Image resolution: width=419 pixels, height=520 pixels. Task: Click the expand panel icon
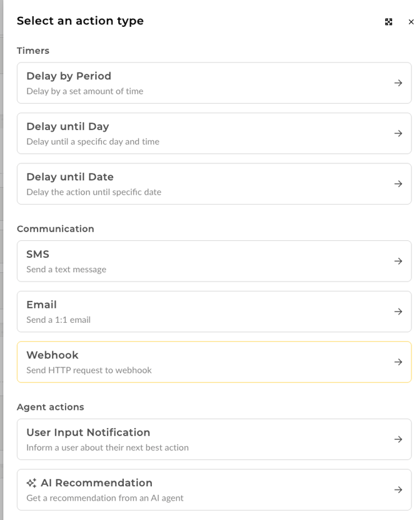tap(388, 22)
